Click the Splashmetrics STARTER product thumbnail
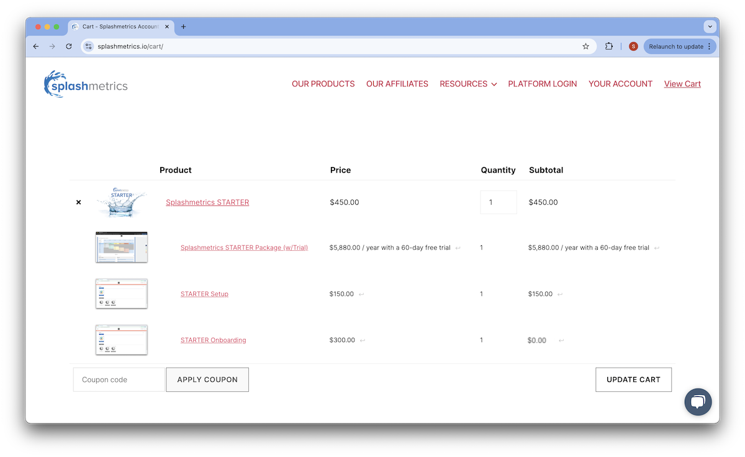This screenshot has width=745, height=457. coord(122,202)
